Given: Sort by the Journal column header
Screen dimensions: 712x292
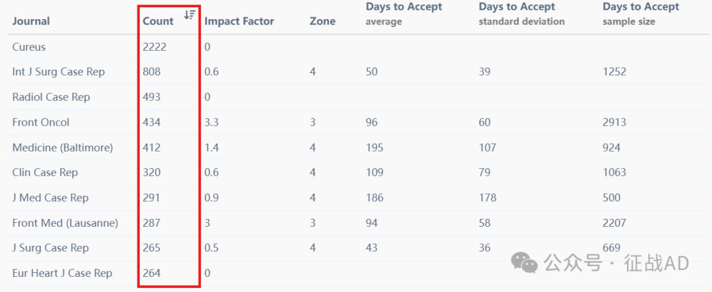Looking at the screenshot, I should click(x=31, y=21).
